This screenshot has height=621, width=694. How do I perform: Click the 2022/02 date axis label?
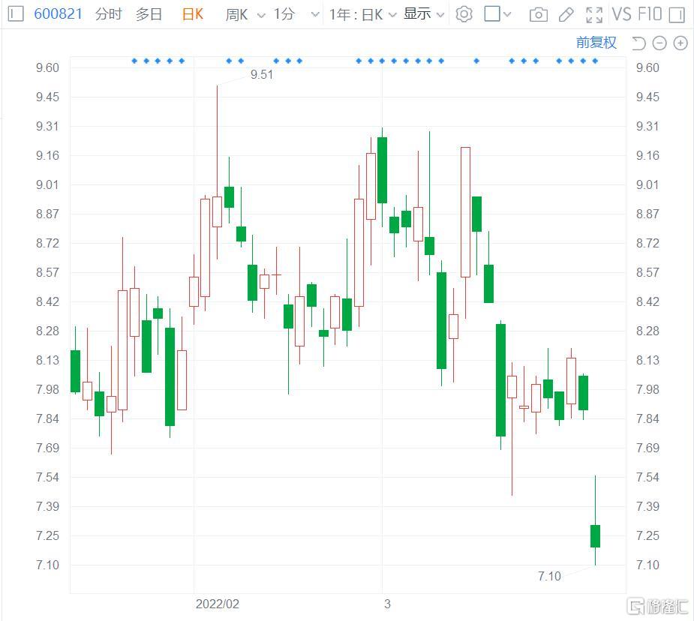[x=218, y=604]
